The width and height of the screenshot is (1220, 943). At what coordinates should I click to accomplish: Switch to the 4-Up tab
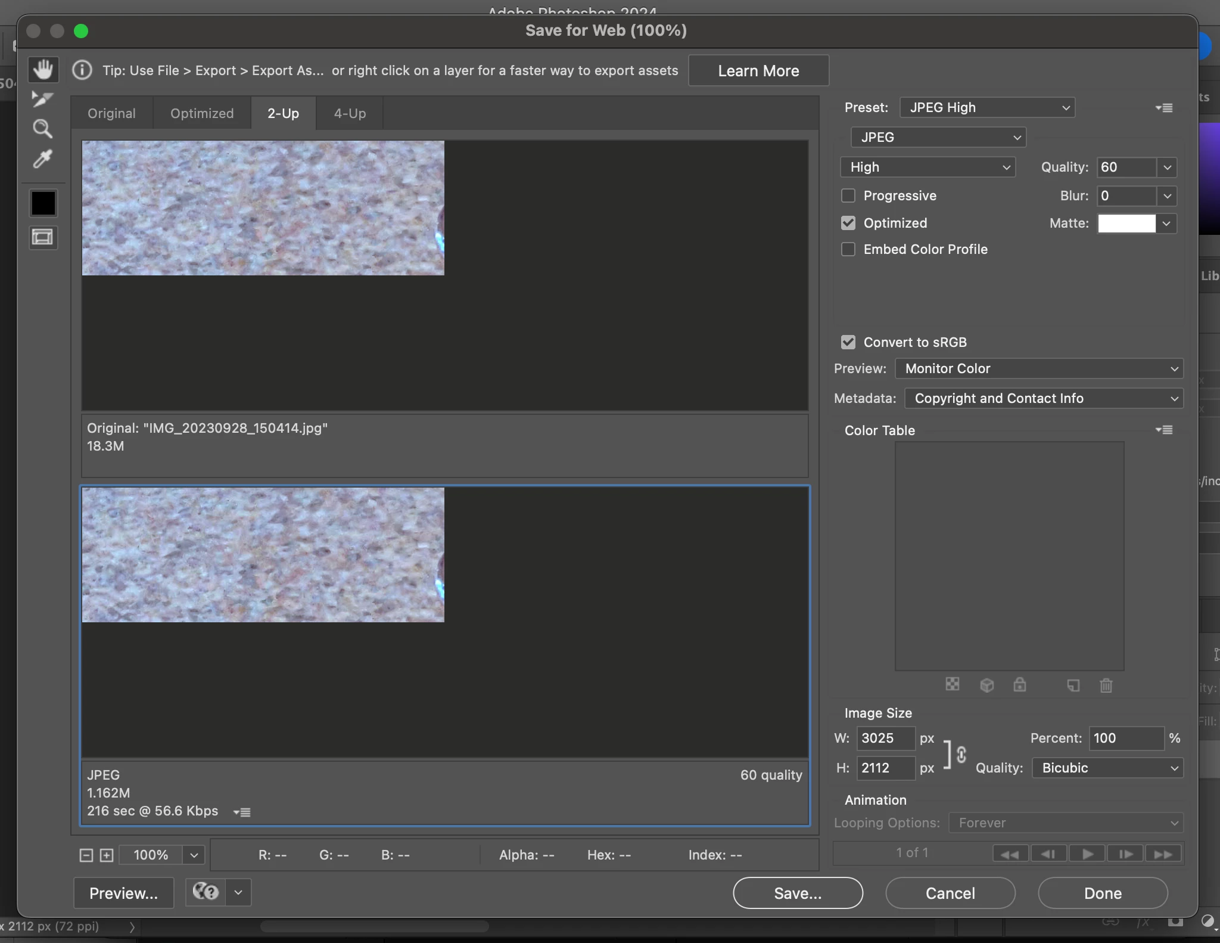350,113
